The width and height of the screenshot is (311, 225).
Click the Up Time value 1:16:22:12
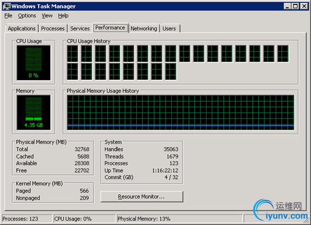[165, 171]
